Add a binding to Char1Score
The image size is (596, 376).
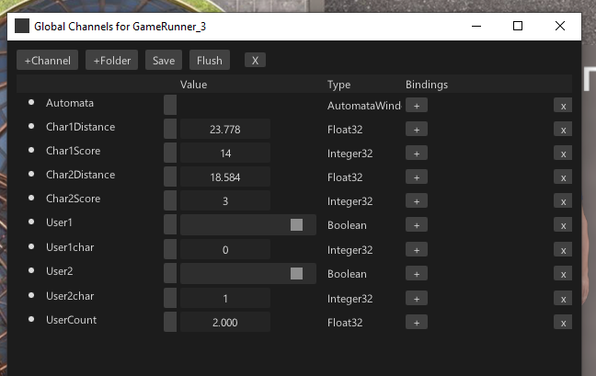(x=417, y=153)
